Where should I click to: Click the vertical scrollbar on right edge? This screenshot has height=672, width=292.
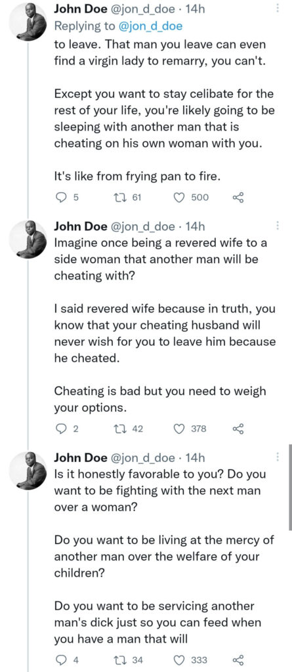click(290, 488)
